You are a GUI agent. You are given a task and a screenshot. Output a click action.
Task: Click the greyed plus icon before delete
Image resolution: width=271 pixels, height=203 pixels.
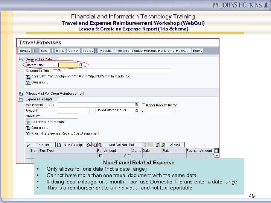coord(152,145)
